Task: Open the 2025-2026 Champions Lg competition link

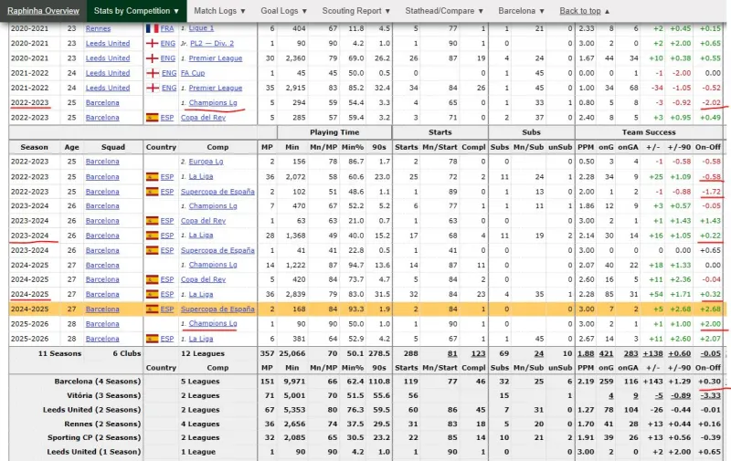Action: click(x=209, y=324)
